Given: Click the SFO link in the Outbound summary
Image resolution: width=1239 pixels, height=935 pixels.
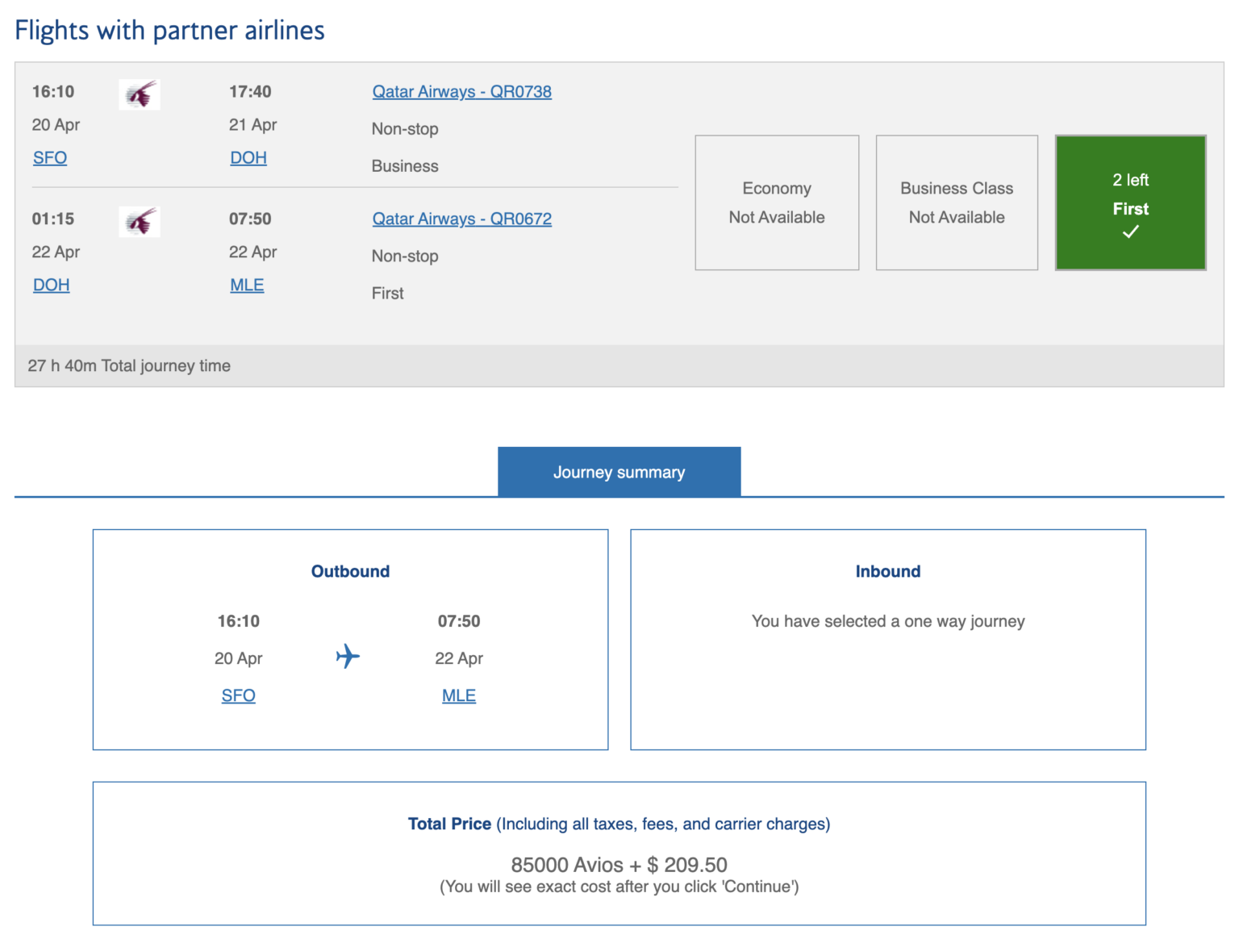Looking at the screenshot, I should click(238, 695).
